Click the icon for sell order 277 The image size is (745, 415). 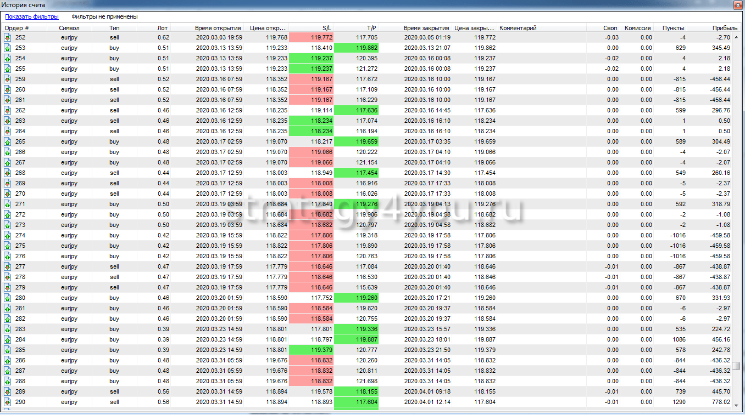[8, 266]
